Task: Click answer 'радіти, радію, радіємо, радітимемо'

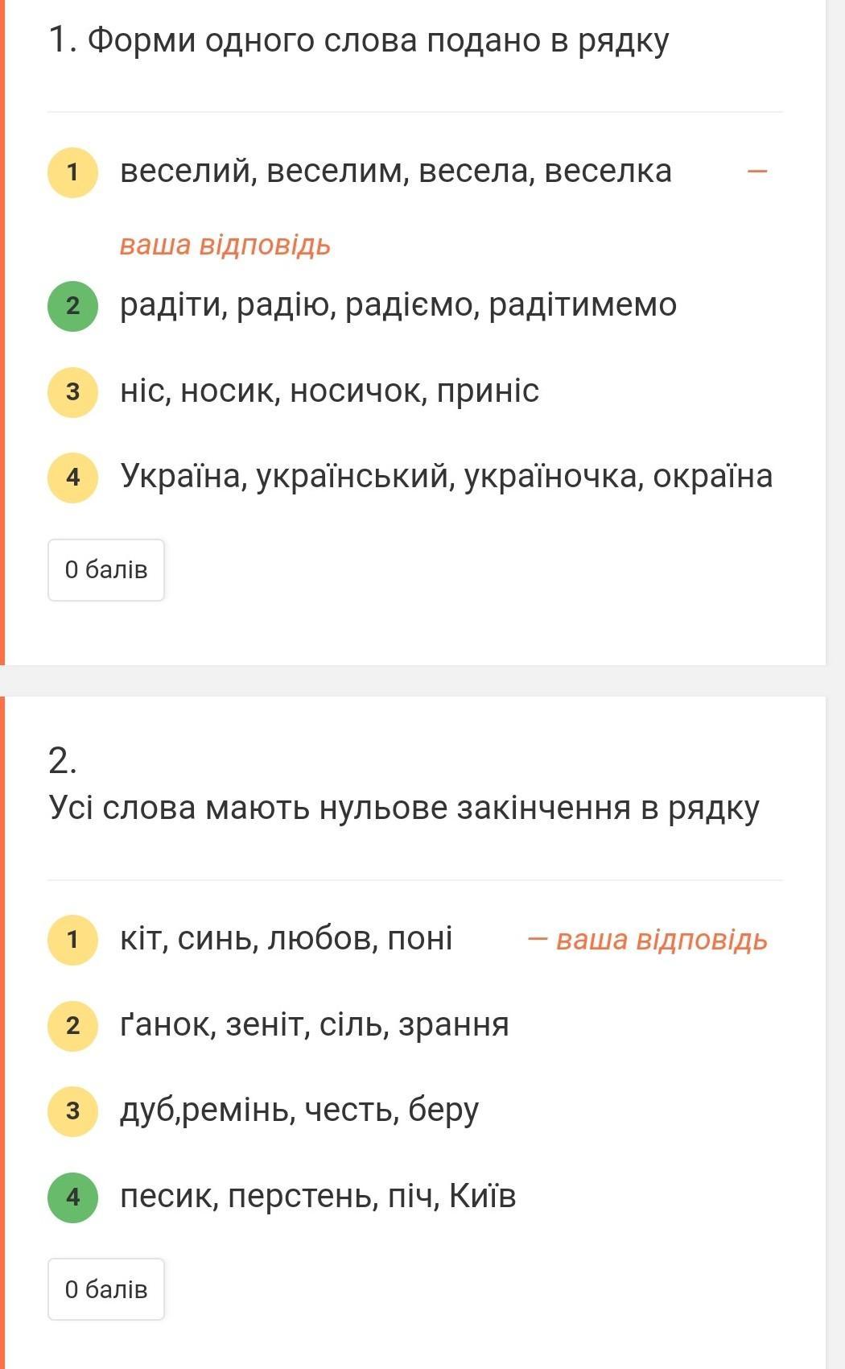Action: pos(398,305)
